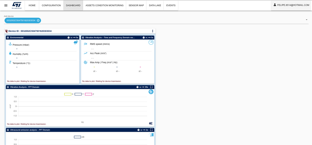Select the DASHBOARD tab
Image resolution: width=312 pixels, height=145 pixels.
pos(73,5)
